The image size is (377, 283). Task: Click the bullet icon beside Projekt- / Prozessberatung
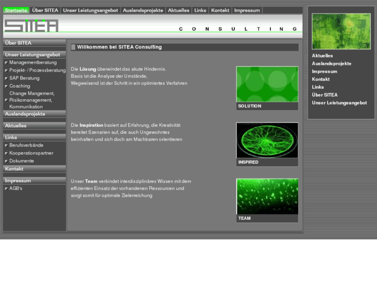pos(6,71)
